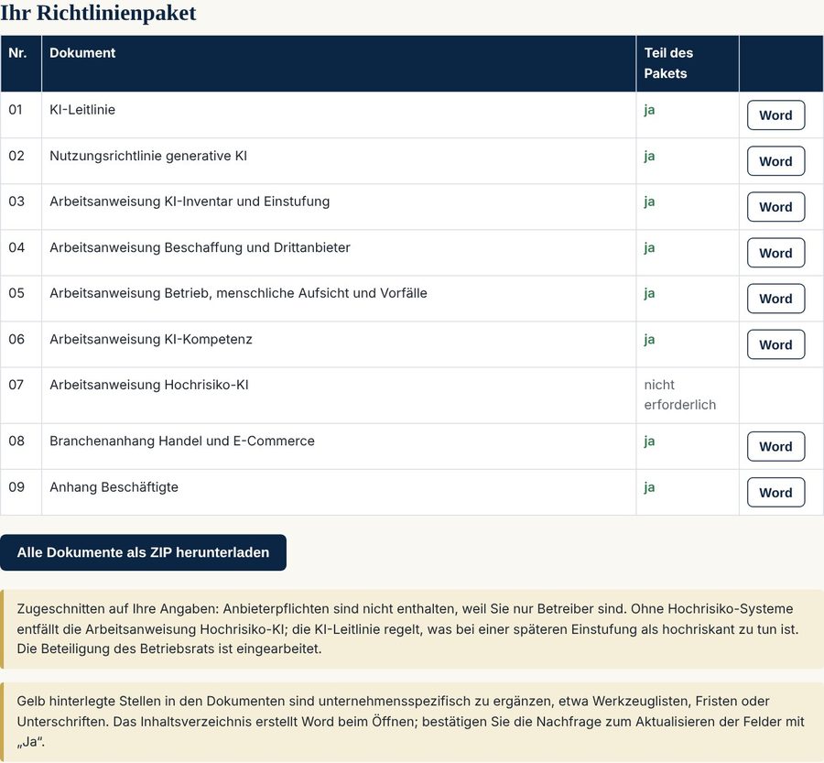Click text Arbeitsanweisung KI-Inventar und Einstufung
Image resolution: width=824 pixels, height=763 pixels.
coord(190,202)
